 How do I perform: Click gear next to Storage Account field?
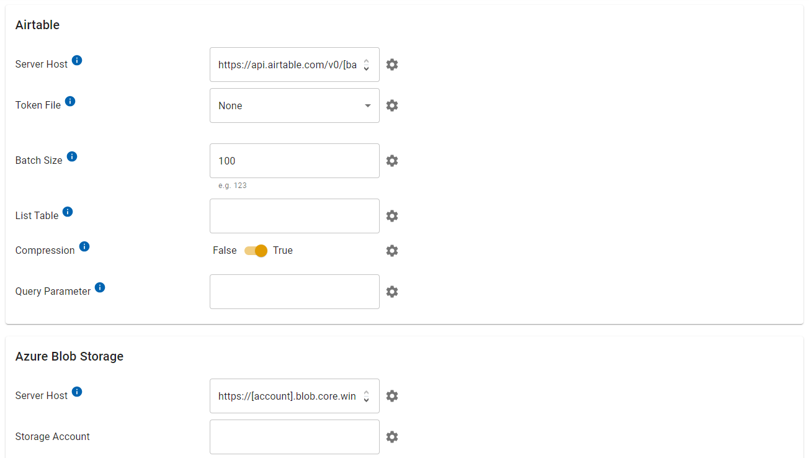coord(391,437)
